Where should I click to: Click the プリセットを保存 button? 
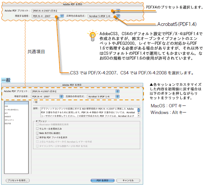[17, 180]
